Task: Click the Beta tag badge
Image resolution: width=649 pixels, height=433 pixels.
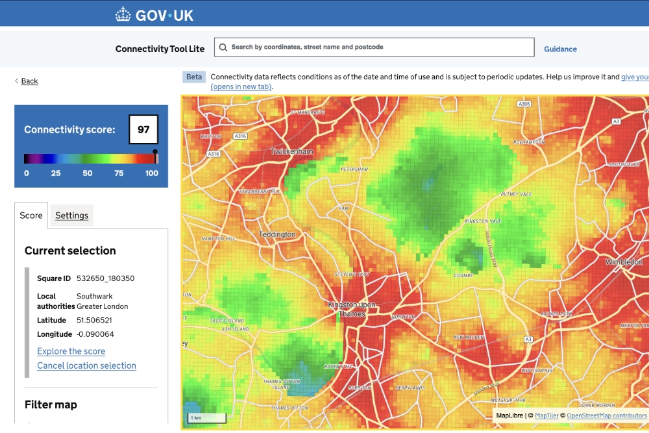Action: tap(194, 77)
